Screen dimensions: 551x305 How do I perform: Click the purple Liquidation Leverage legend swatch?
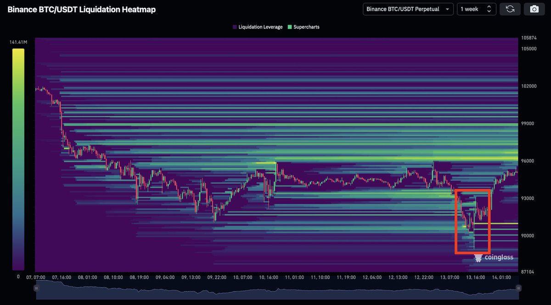235,27
